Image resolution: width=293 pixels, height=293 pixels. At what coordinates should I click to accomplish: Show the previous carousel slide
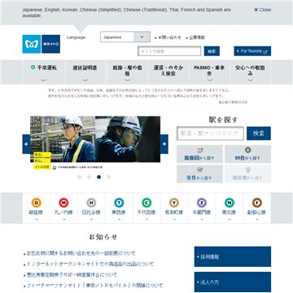pyautogui.click(x=26, y=144)
